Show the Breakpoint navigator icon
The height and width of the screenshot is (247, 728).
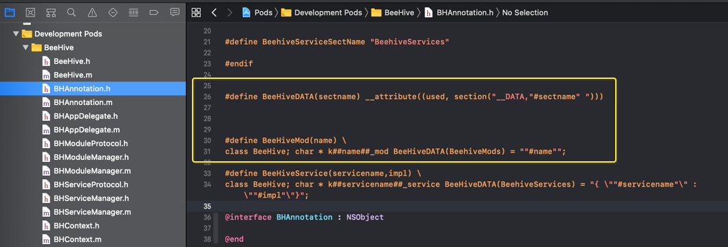(x=154, y=12)
